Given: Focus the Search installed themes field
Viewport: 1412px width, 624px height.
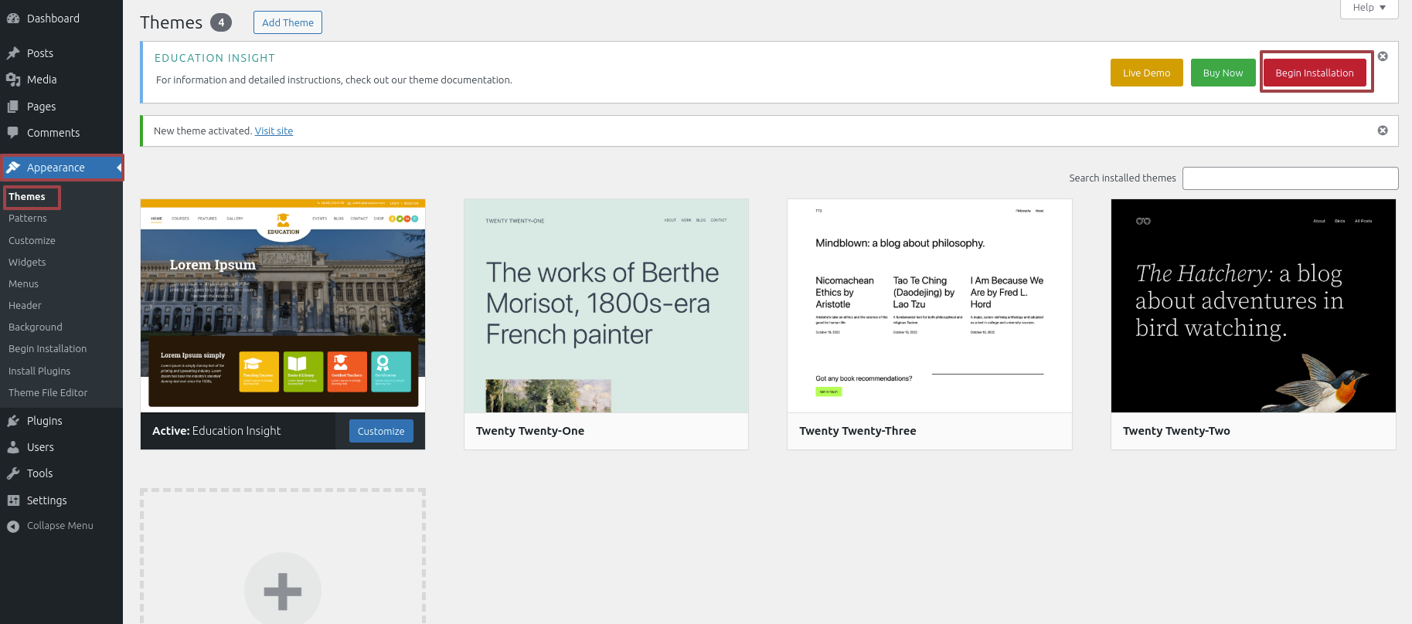Looking at the screenshot, I should (x=1290, y=178).
